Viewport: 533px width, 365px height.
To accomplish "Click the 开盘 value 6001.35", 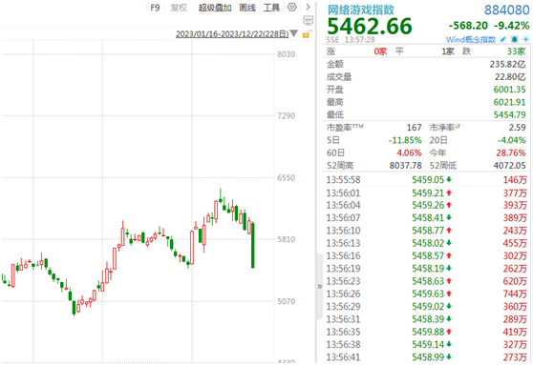I will pyautogui.click(x=509, y=90).
